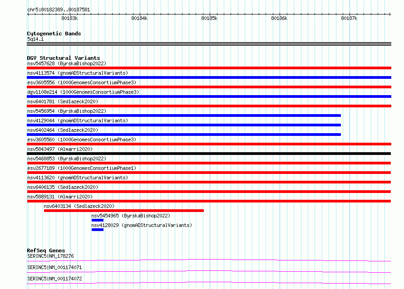404x289 pixels.
Task: Click the red bar under esv3605556
Action: click(209, 87)
